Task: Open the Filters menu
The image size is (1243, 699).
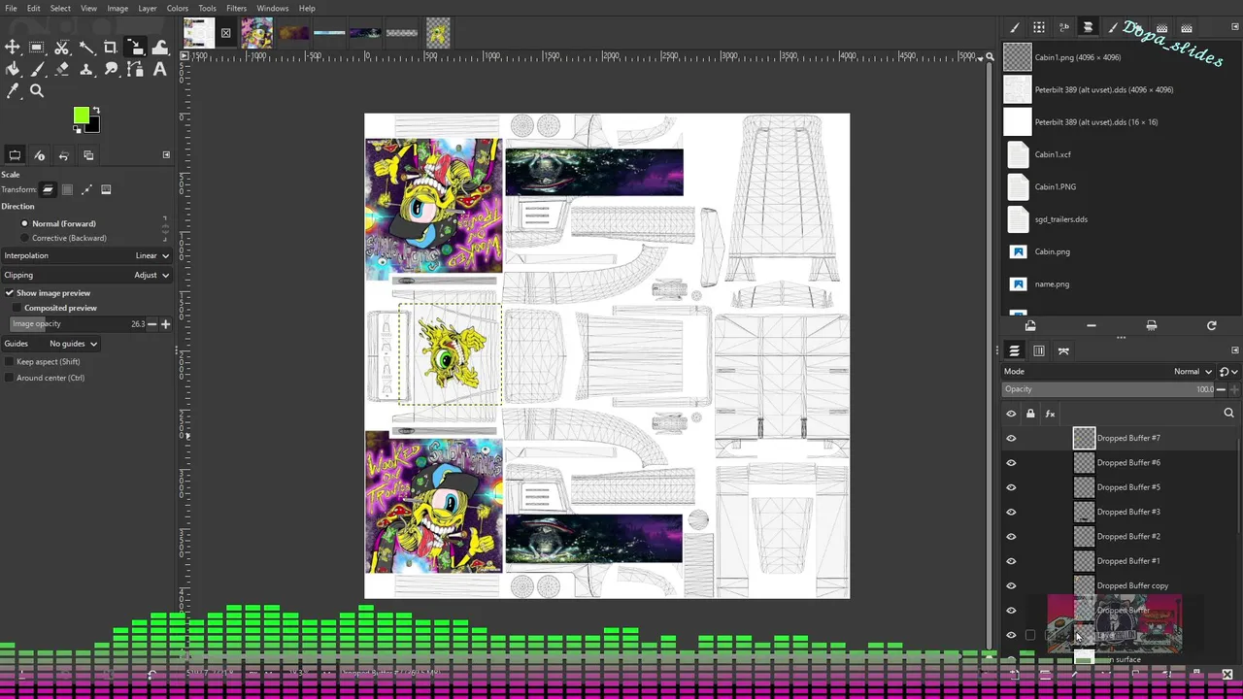Action: [x=236, y=8]
